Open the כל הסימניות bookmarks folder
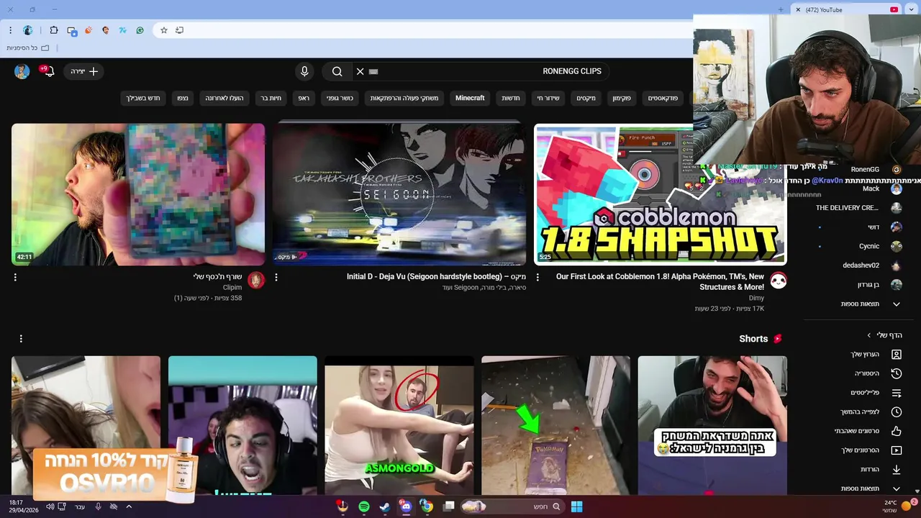Viewport: 921px width, 518px height. pos(28,48)
